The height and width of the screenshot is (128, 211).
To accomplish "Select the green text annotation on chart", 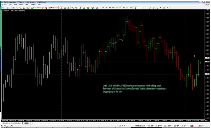I will click(135, 89).
